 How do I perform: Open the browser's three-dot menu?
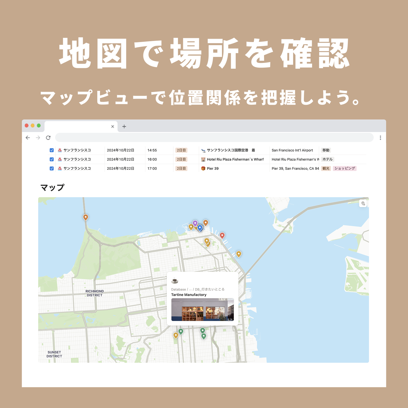coord(381,137)
